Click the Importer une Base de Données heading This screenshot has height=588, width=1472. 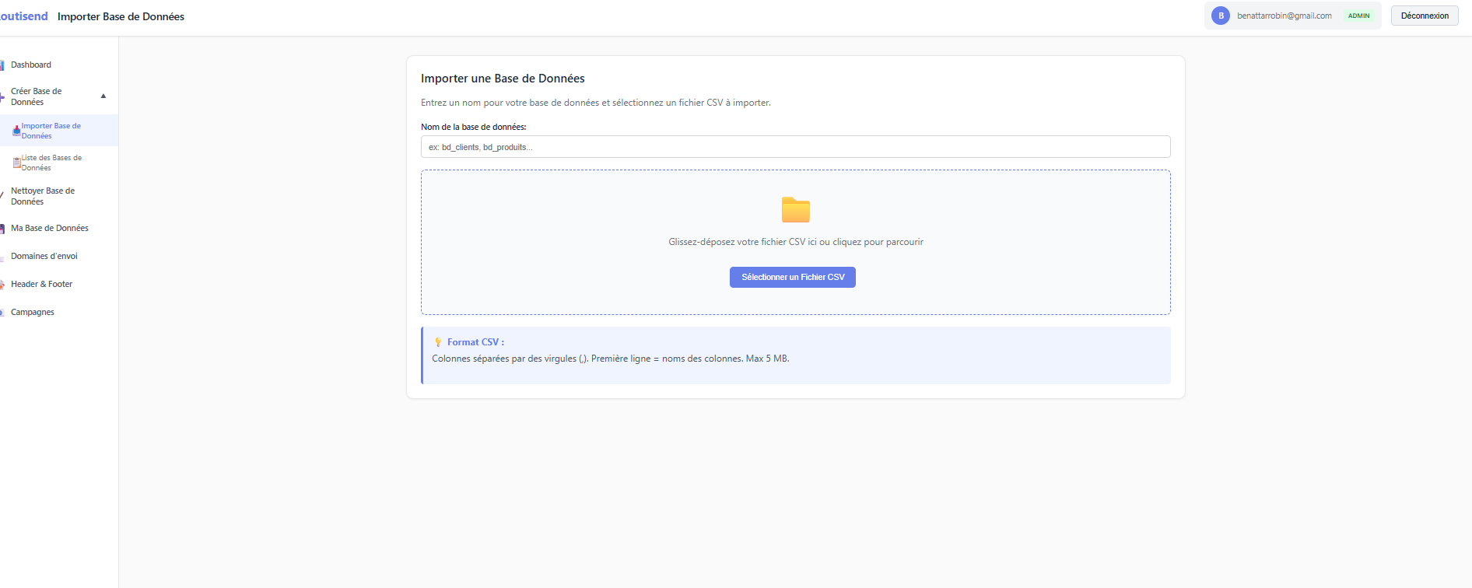[x=503, y=79]
